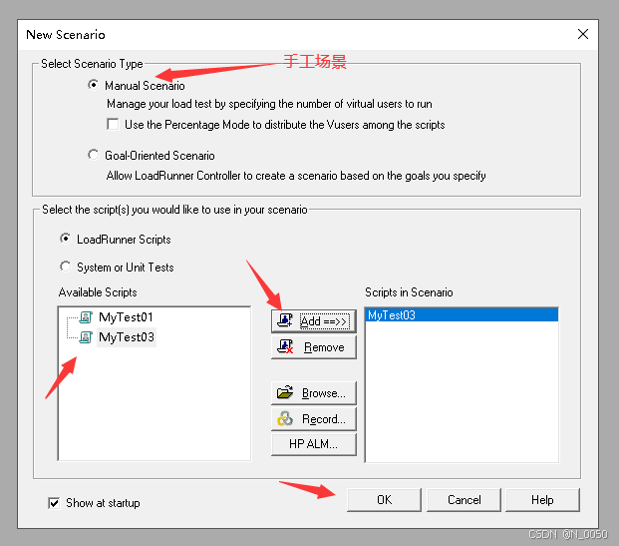Open HP ALM... connection

pos(314,444)
